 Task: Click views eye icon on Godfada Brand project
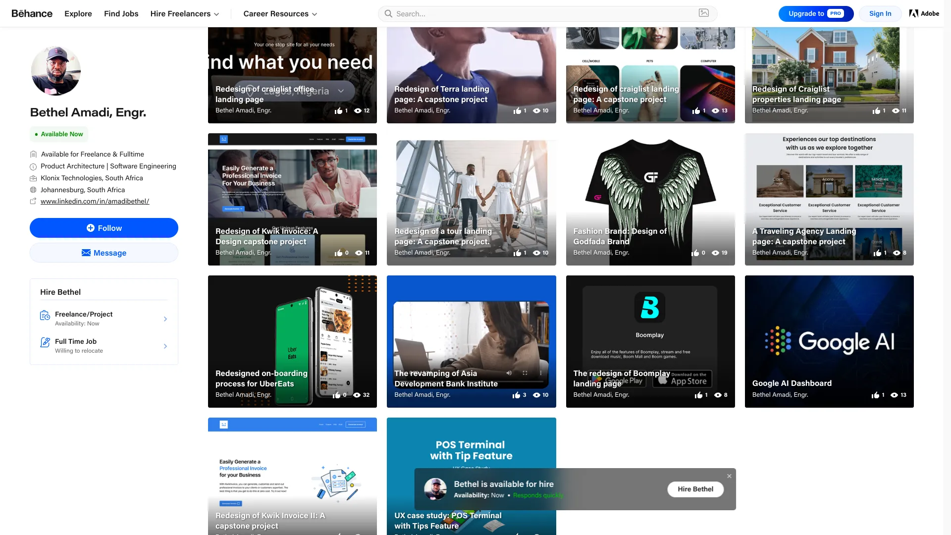(x=715, y=253)
